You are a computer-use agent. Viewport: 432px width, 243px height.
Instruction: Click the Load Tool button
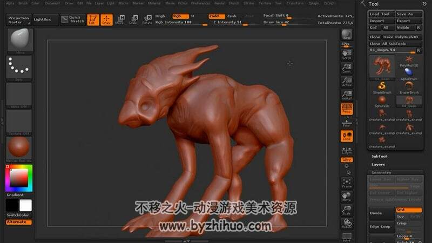tap(381, 14)
